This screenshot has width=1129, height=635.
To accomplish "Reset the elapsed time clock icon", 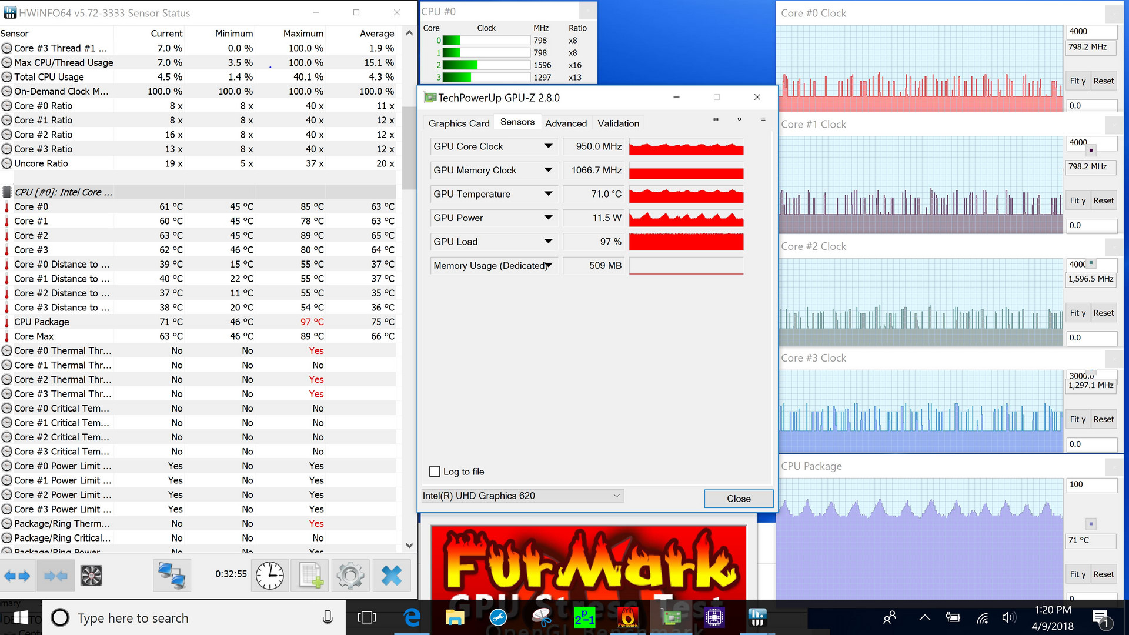I will (270, 576).
